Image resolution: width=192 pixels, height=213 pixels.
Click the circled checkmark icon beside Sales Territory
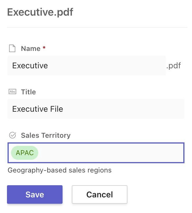pyautogui.click(x=12, y=135)
